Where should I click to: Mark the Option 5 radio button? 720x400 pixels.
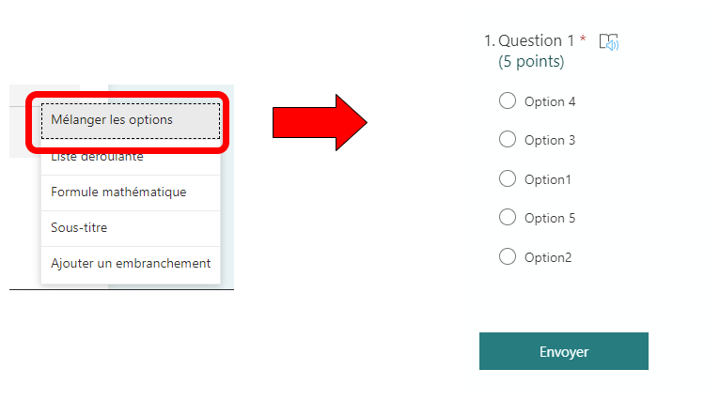coord(508,218)
